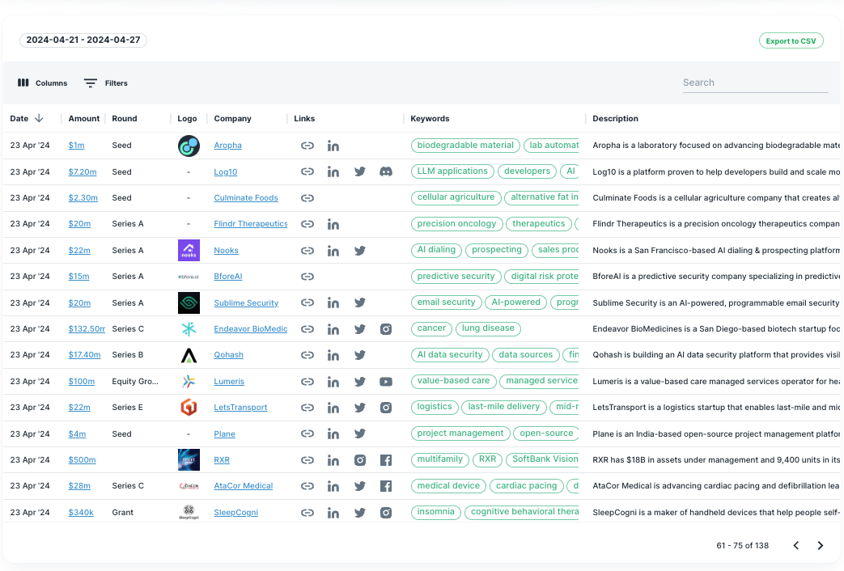Open Culminate Foods website link icon
The height and width of the screenshot is (571, 844).
click(x=307, y=198)
